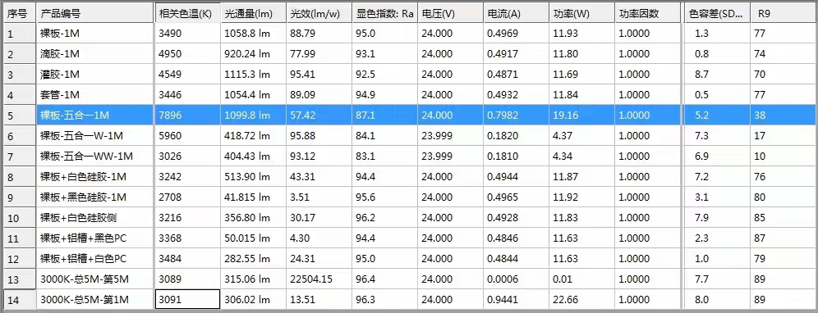Select row 裸板+黑色硅胶-1M
The image size is (818, 313).
[408, 197]
